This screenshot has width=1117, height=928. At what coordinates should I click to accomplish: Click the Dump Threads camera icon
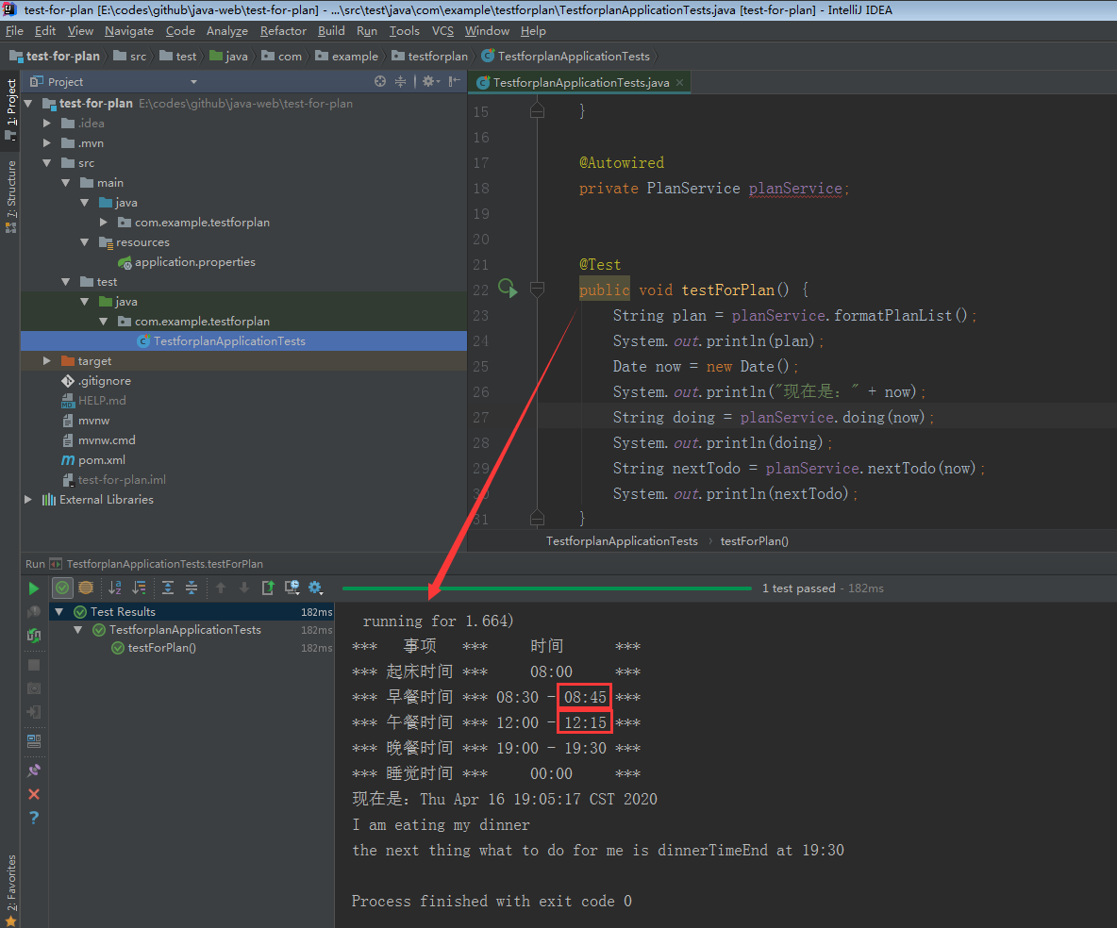pyautogui.click(x=33, y=688)
